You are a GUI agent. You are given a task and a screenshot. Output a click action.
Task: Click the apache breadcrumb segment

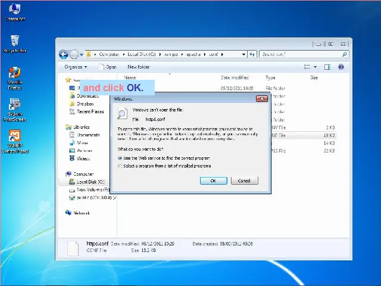pyautogui.click(x=193, y=54)
